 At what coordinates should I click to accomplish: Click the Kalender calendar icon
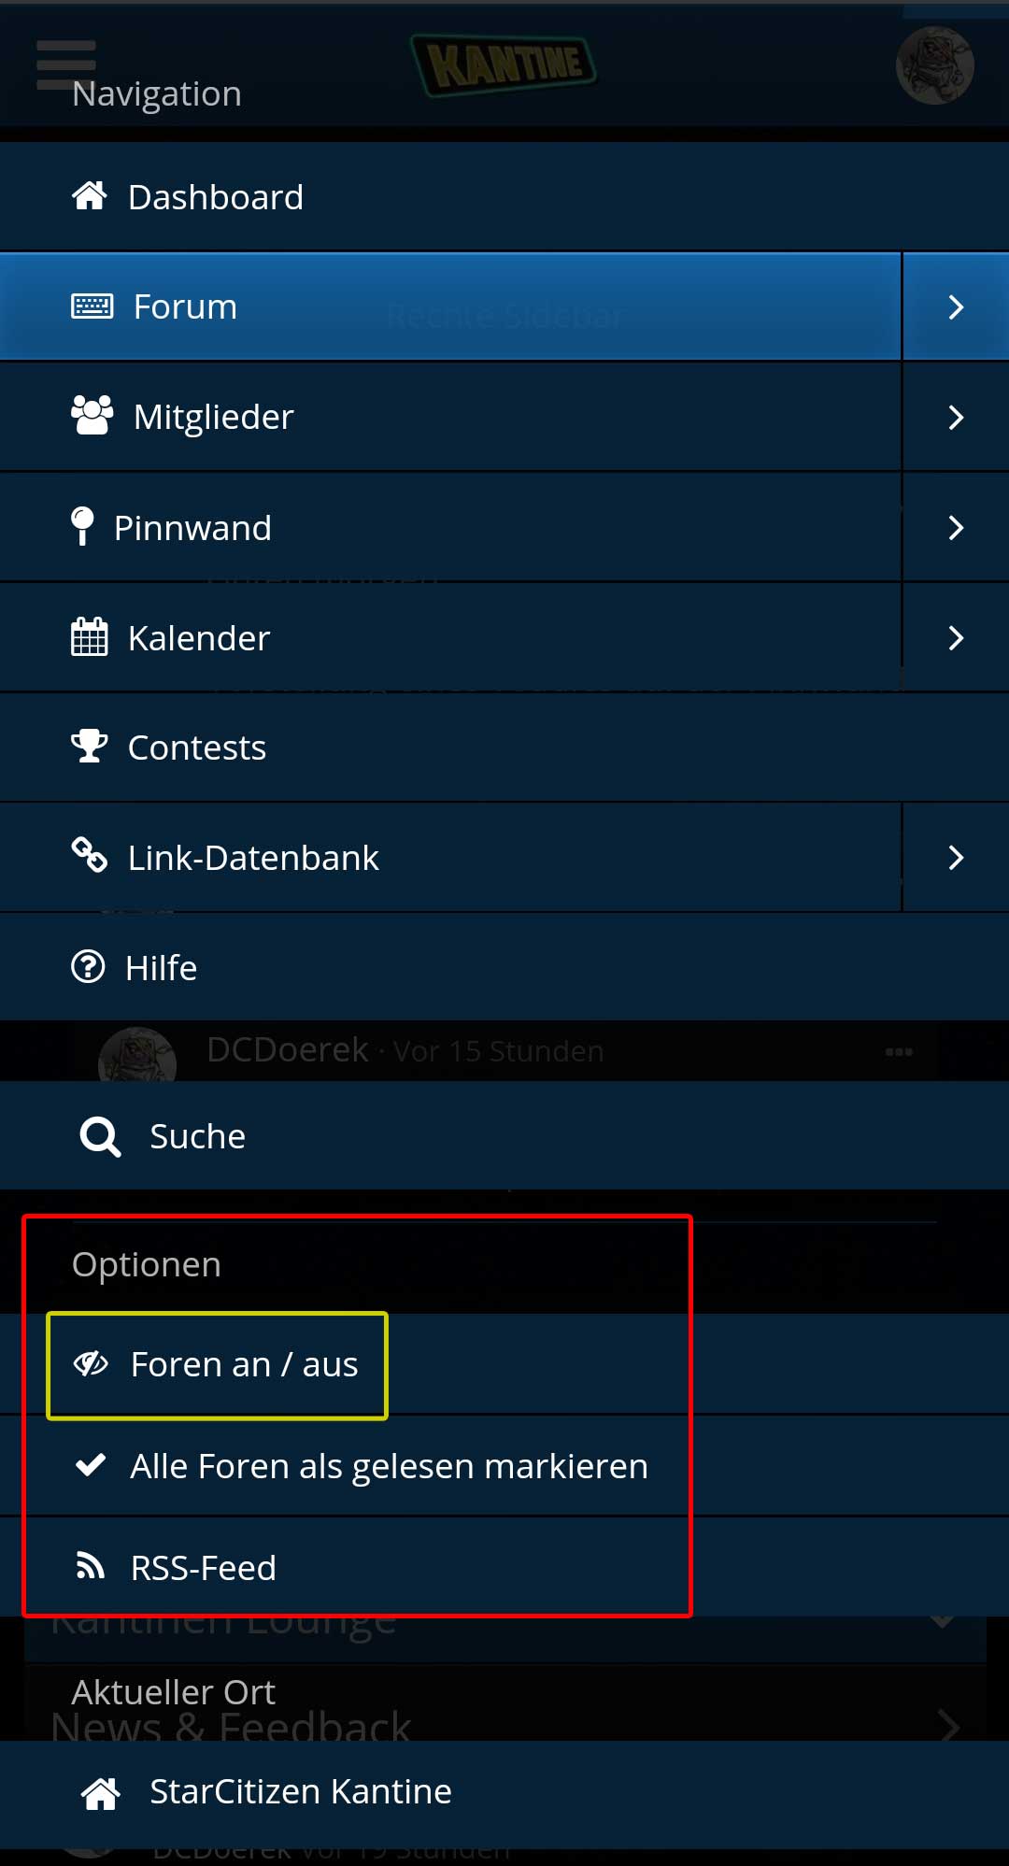pyautogui.click(x=90, y=637)
